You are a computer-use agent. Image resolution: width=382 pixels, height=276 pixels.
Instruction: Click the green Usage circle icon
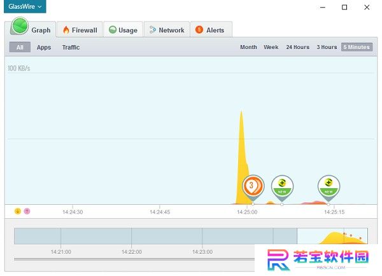coord(113,30)
